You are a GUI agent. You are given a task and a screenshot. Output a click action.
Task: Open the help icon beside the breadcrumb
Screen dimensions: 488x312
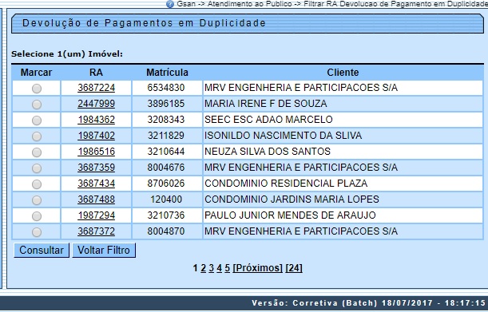170,4
